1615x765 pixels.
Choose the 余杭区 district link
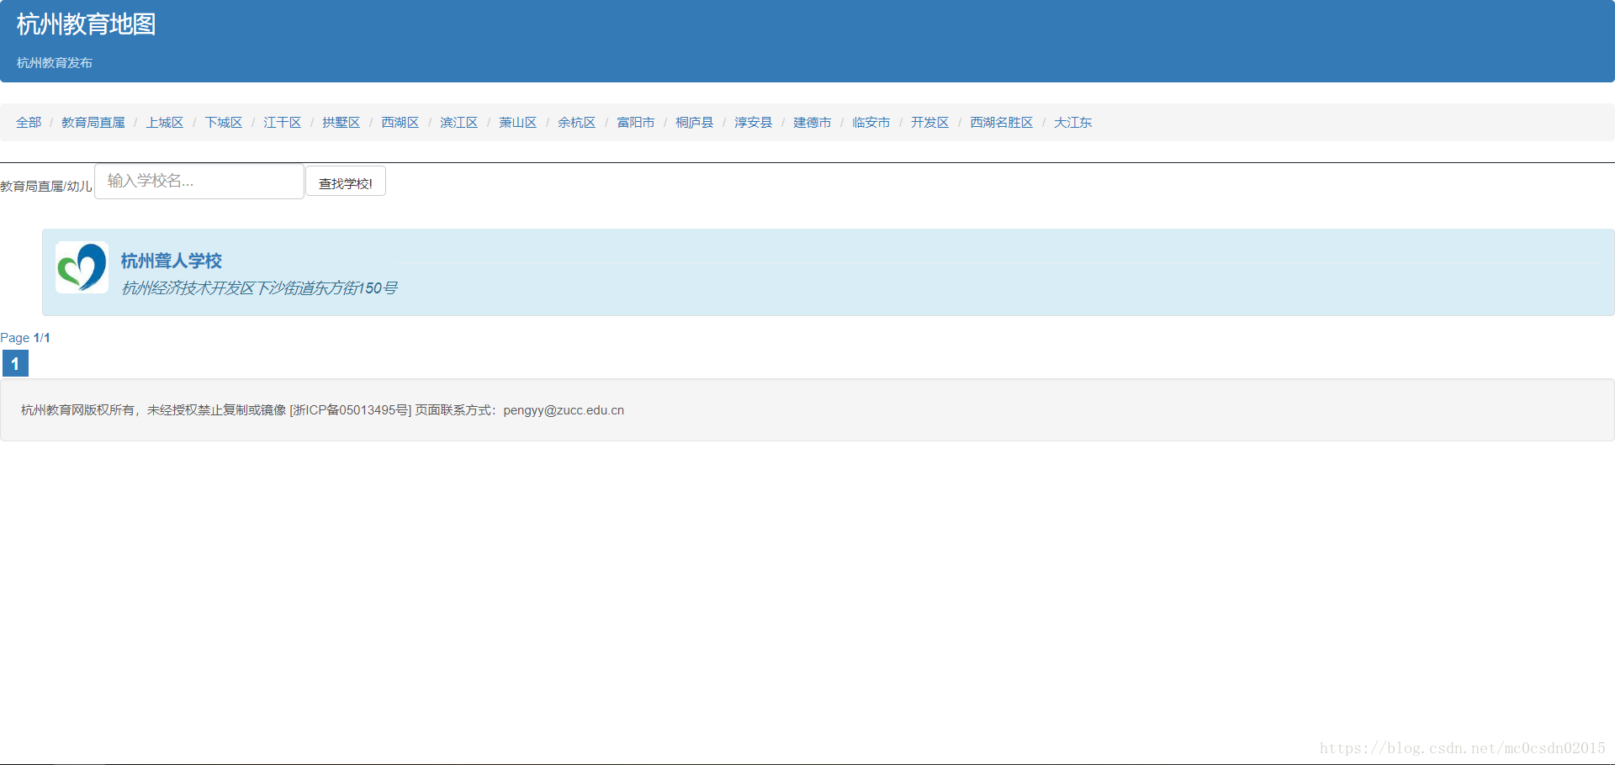tap(577, 123)
